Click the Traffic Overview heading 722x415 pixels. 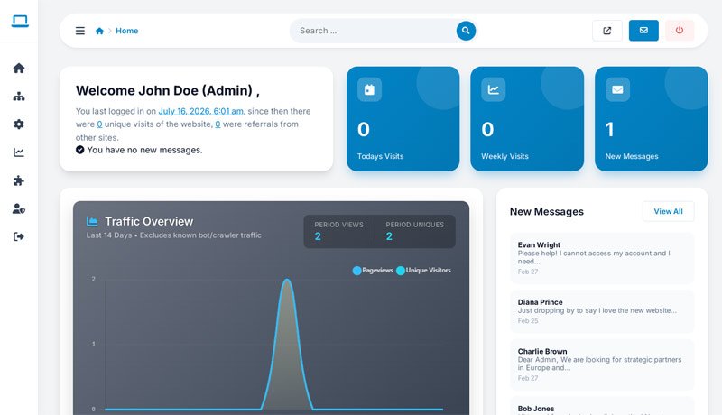pyautogui.click(x=149, y=221)
